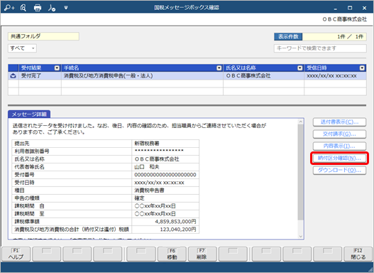Viewport: 374px width, 273px height.
Task: Click the 交付請求(G) button
Action: click(x=339, y=134)
